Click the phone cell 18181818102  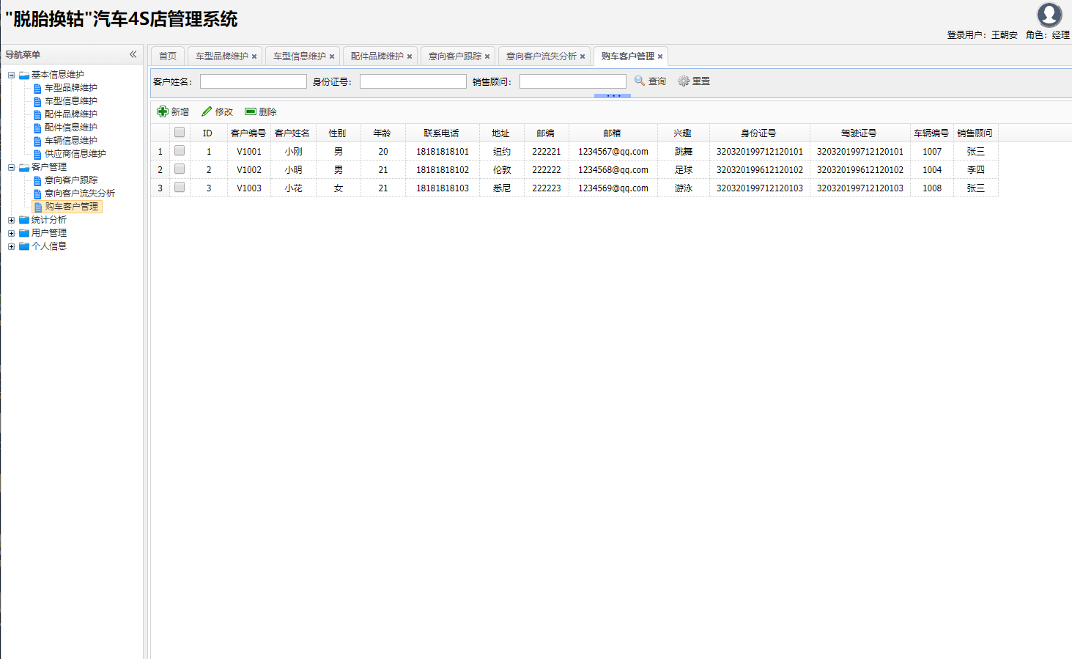tap(443, 170)
